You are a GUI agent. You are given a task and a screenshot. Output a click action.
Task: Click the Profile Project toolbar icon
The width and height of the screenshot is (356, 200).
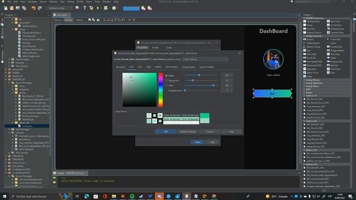114,8
